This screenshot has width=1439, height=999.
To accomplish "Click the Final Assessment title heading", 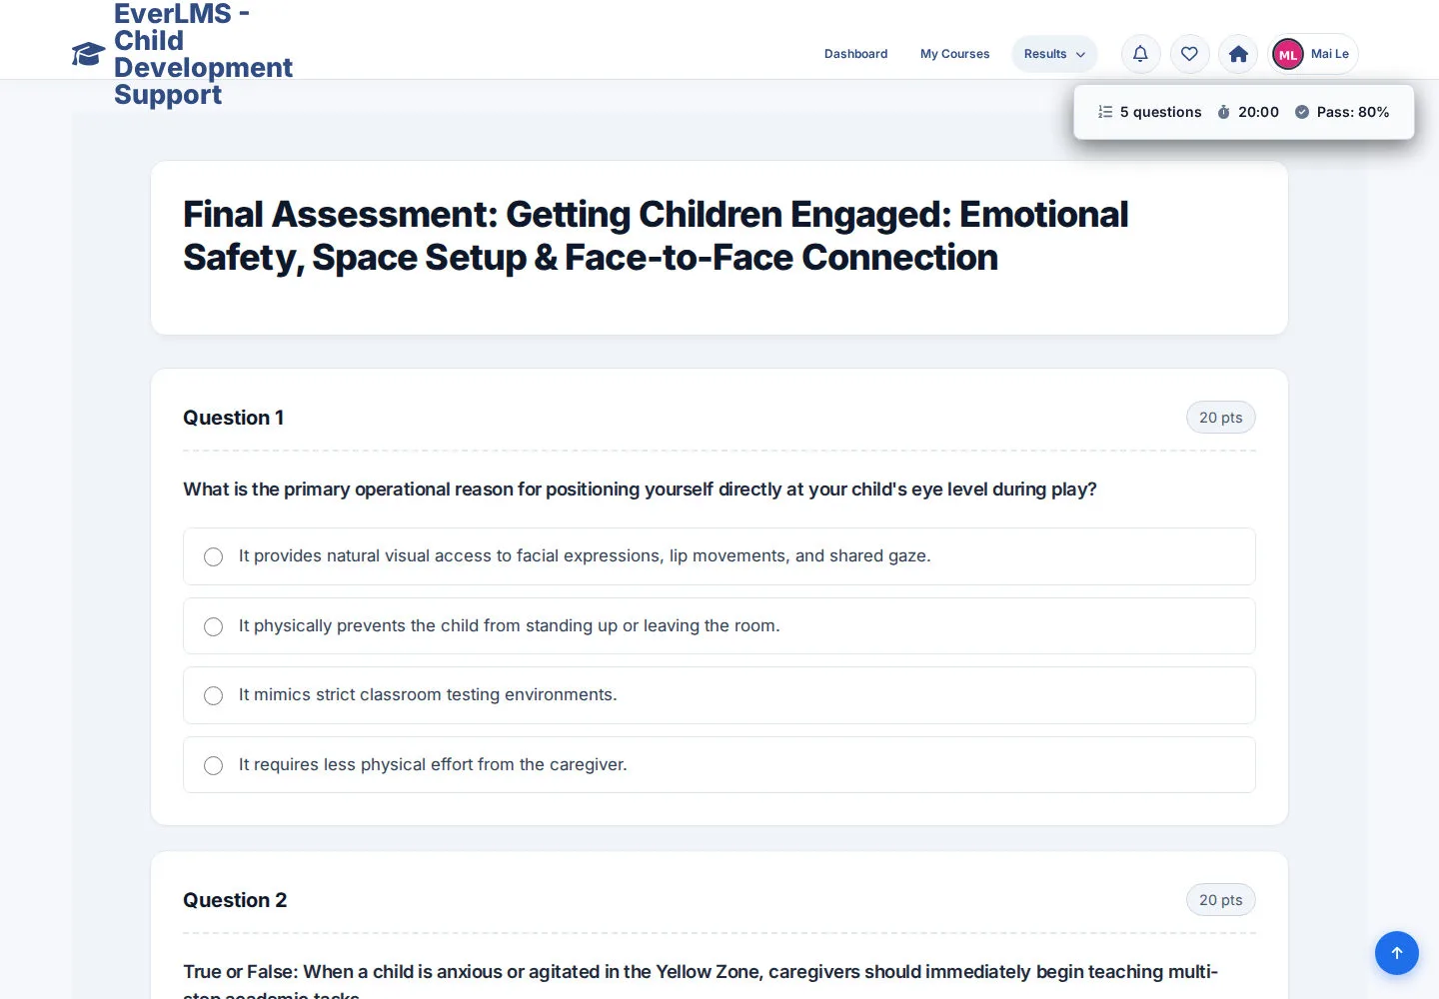I will click(656, 236).
